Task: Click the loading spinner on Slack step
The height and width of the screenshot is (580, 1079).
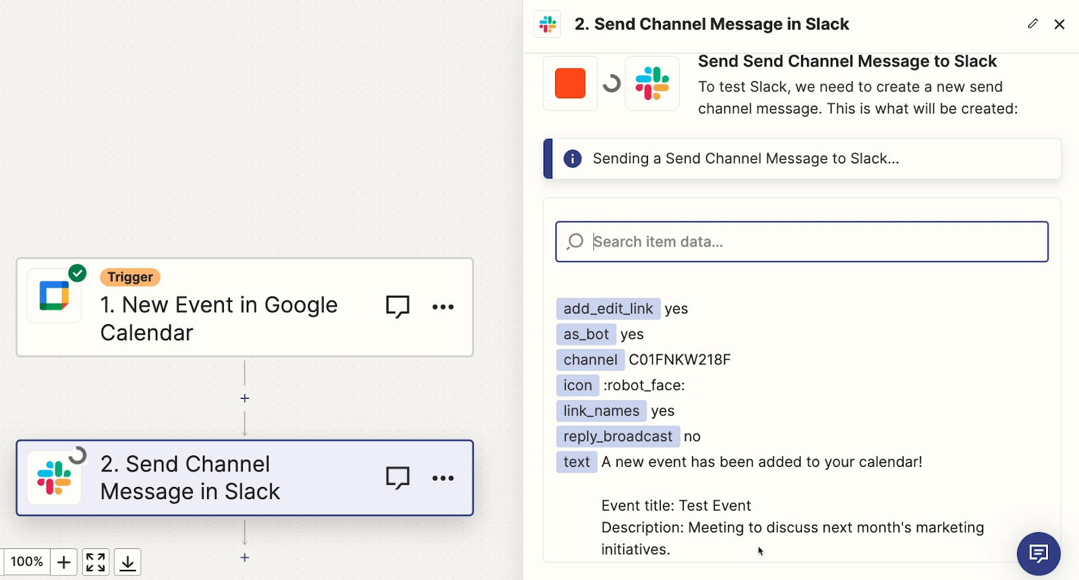Action: (x=78, y=456)
